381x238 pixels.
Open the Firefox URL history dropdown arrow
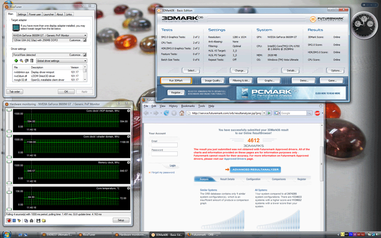(264, 113)
